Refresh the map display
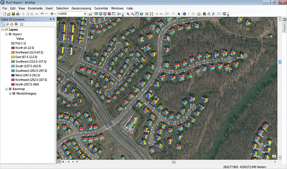The image size is (287, 169). click(69, 162)
